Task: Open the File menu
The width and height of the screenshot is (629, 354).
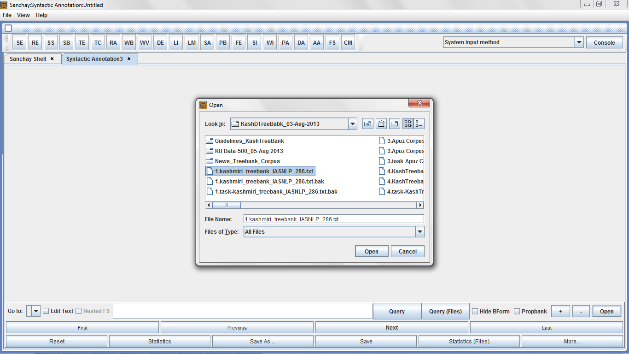Action: point(7,15)
